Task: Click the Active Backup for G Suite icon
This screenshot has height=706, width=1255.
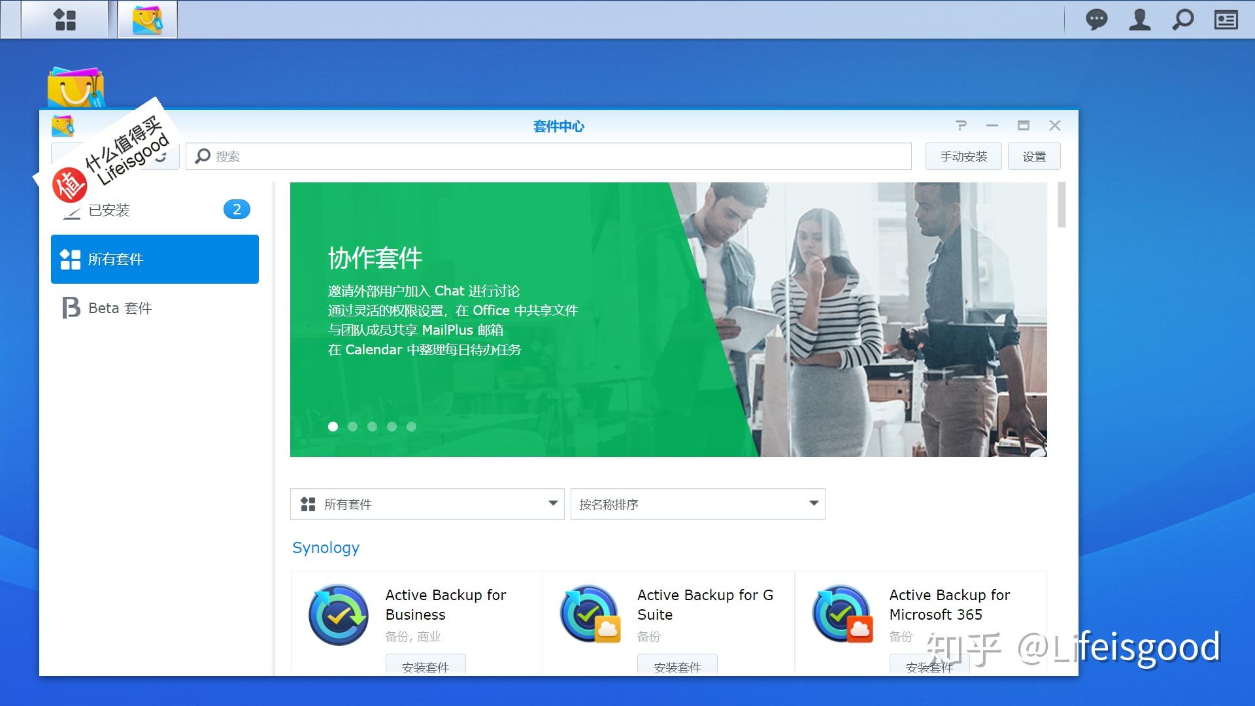Action: (x=590, y=614)
